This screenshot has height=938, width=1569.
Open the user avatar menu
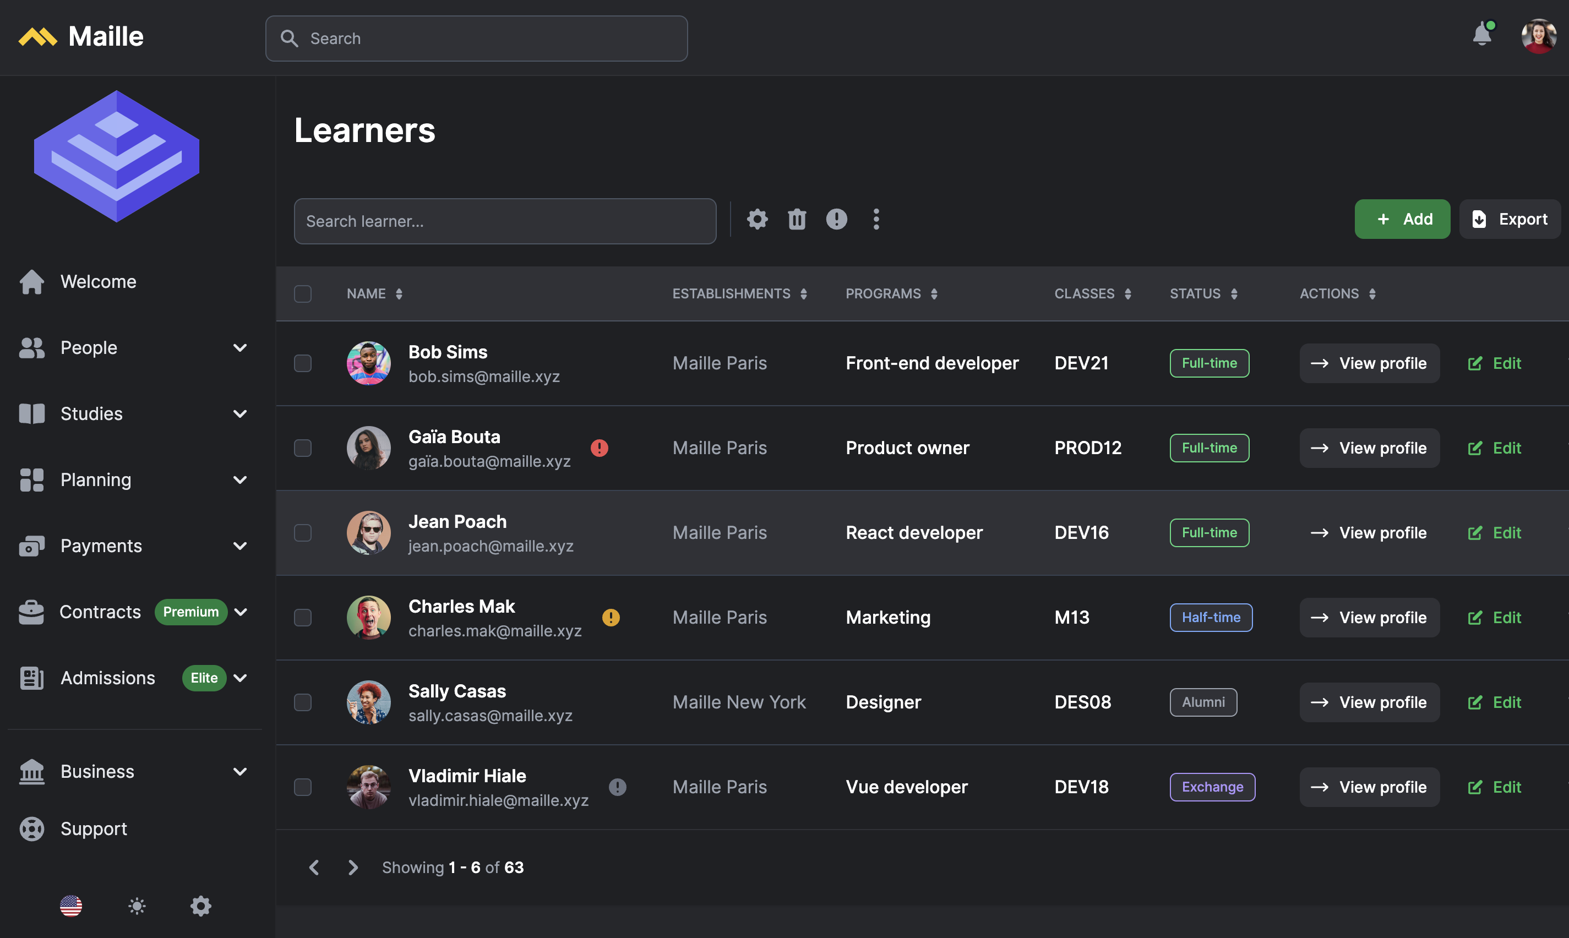[x=1539, y=36]
